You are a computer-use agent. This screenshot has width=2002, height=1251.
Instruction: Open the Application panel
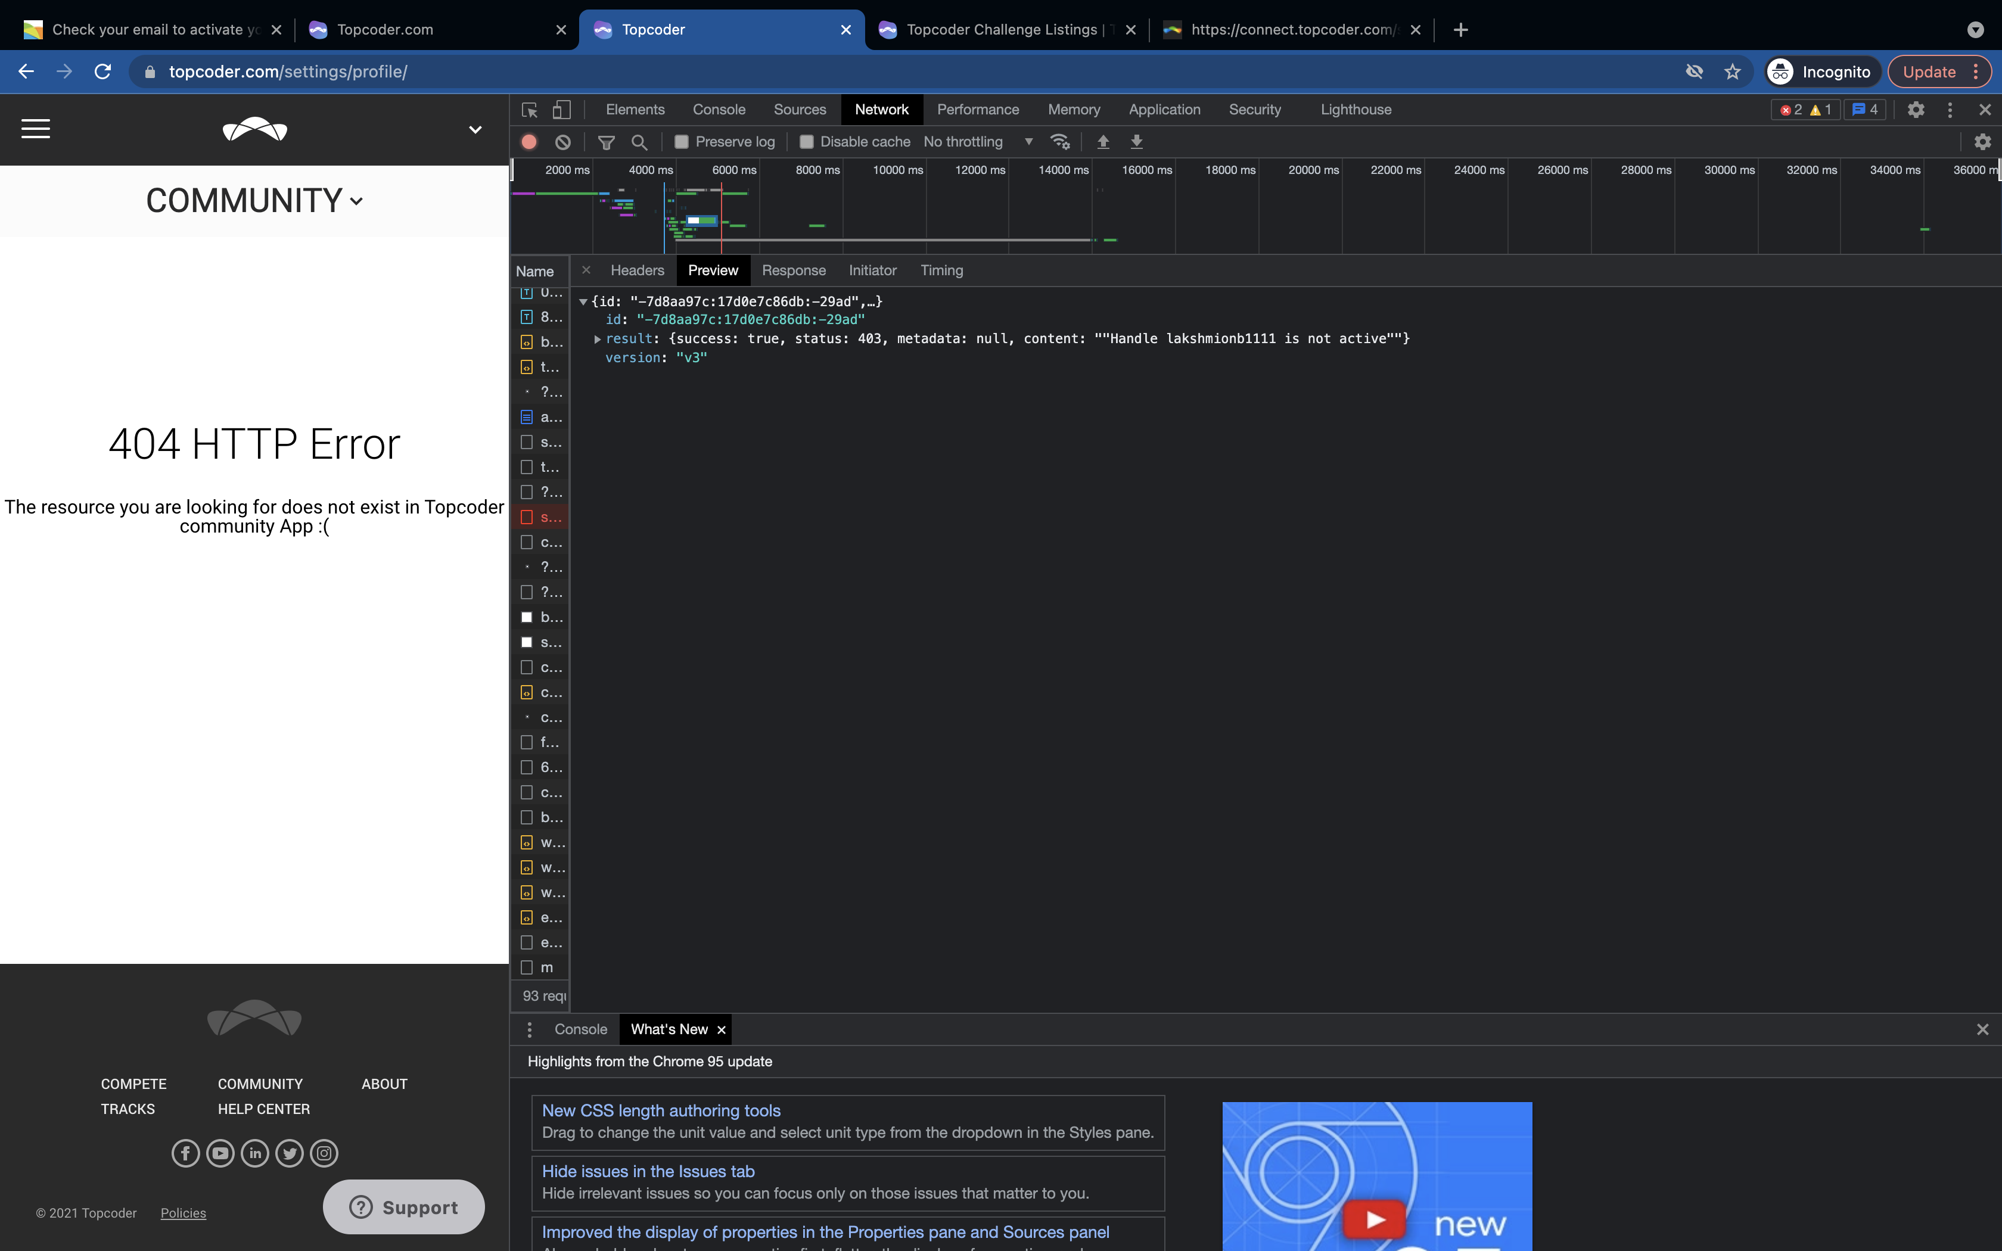pos(1164,110)
